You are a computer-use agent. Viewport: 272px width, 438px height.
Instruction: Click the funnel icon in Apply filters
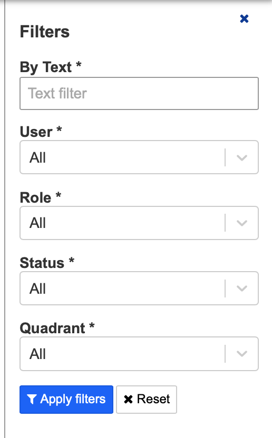pos(32,400)
